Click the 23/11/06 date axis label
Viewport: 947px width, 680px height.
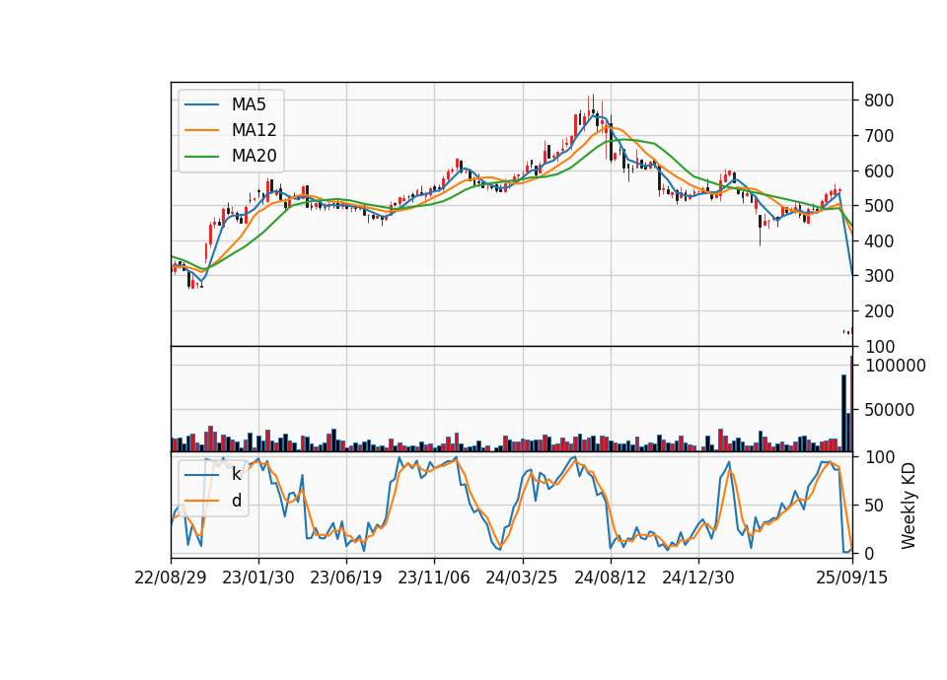434,578
